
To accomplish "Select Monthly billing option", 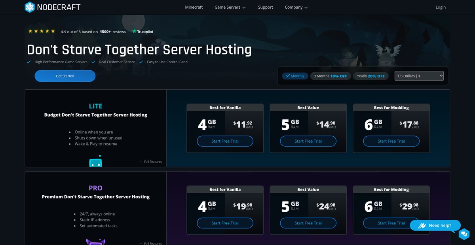I will coord(295,76).
